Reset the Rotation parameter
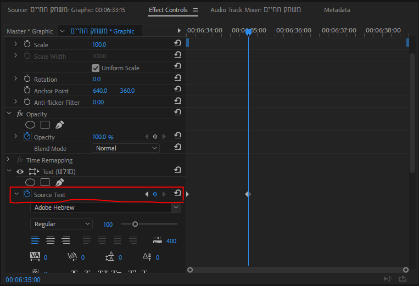The height and width of the screenshot is (286, 419). click(x=178, y=77)
